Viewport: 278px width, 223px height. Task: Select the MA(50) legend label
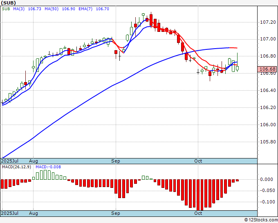[52, 9]
